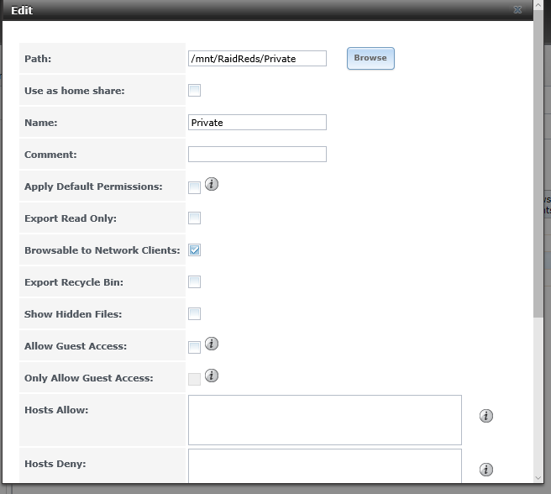Click the 'Use as home share:' label
The width and height of the screenshot is (551, 494).
[75, 91]
